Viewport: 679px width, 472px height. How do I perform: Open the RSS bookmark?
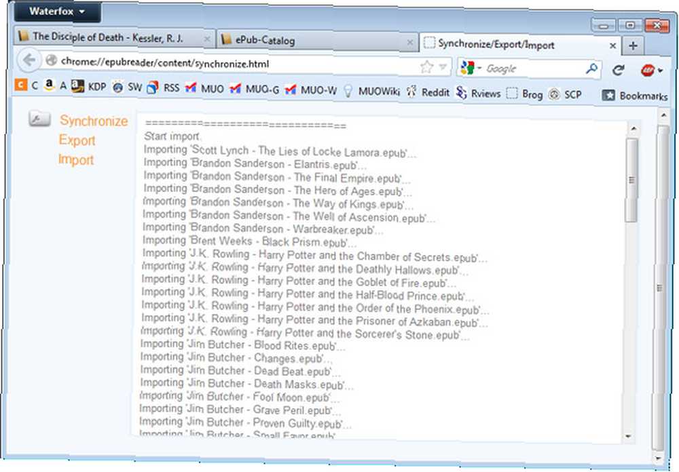163,88
